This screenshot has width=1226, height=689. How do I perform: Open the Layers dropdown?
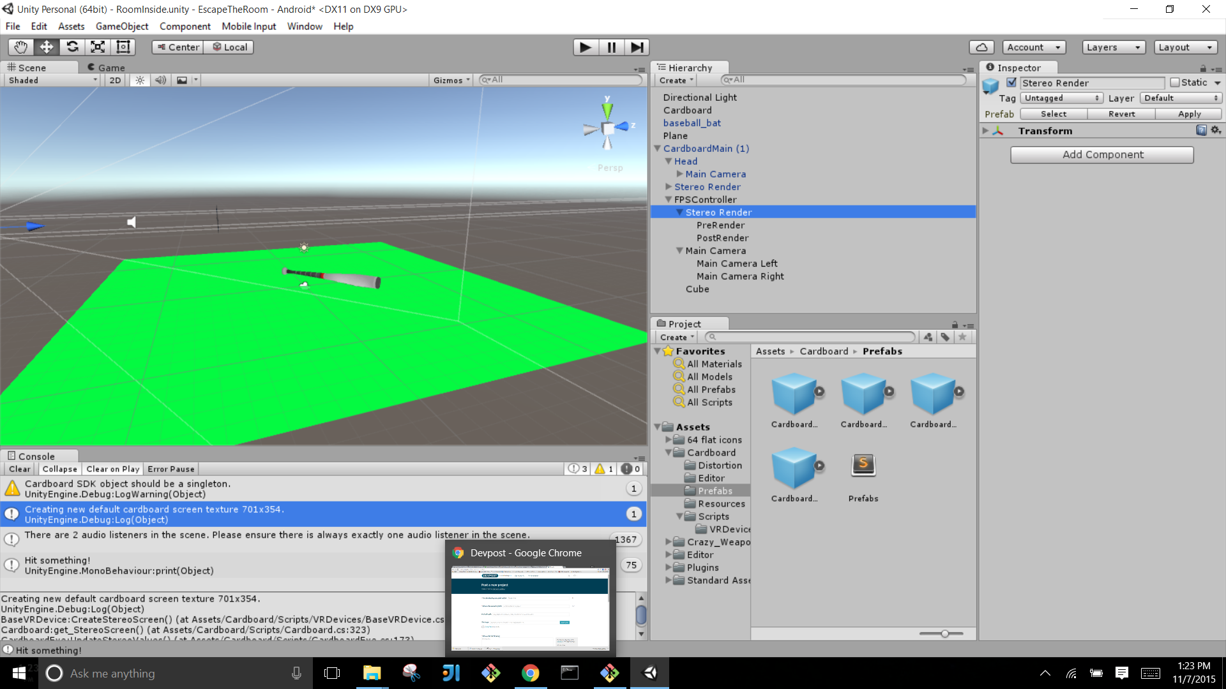(1113, 47)
